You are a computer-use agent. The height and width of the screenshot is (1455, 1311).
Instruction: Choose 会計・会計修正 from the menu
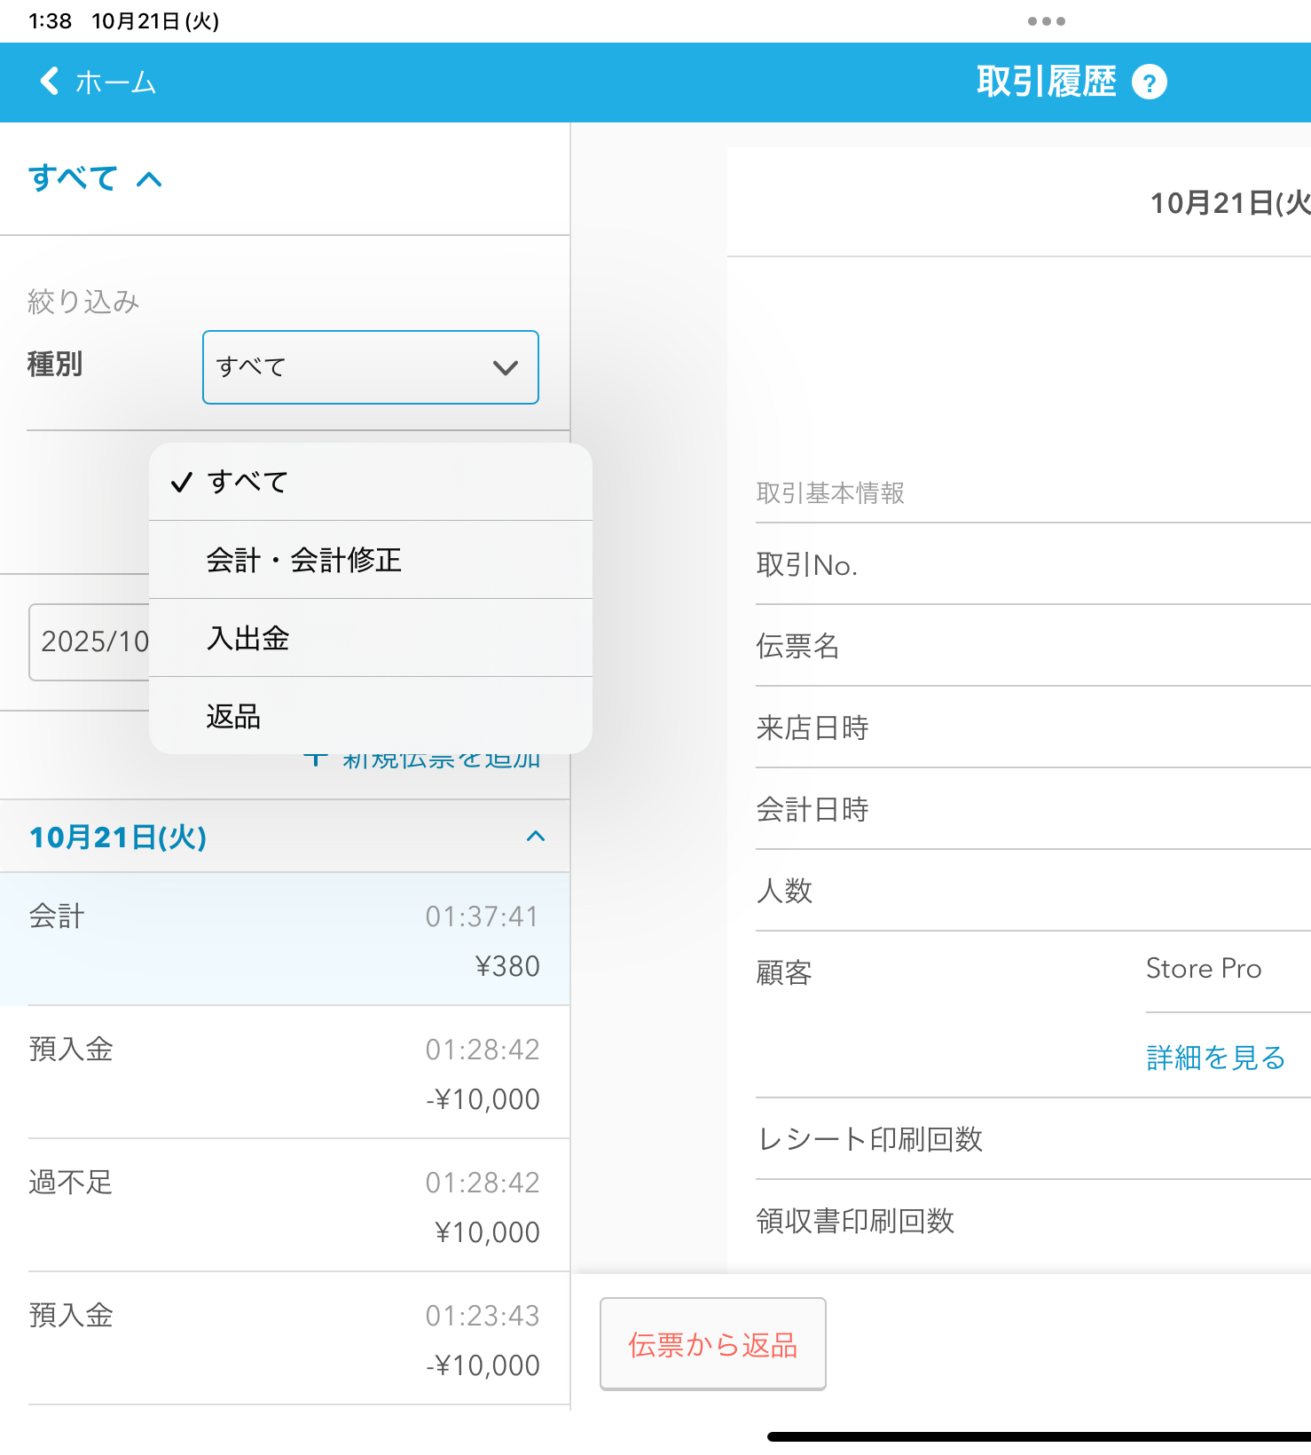coord(304,560)
